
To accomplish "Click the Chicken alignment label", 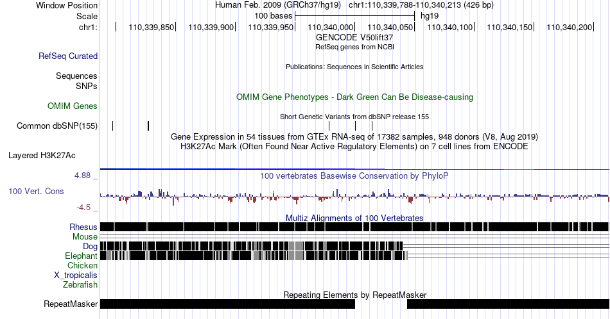I will coord(82,265).
